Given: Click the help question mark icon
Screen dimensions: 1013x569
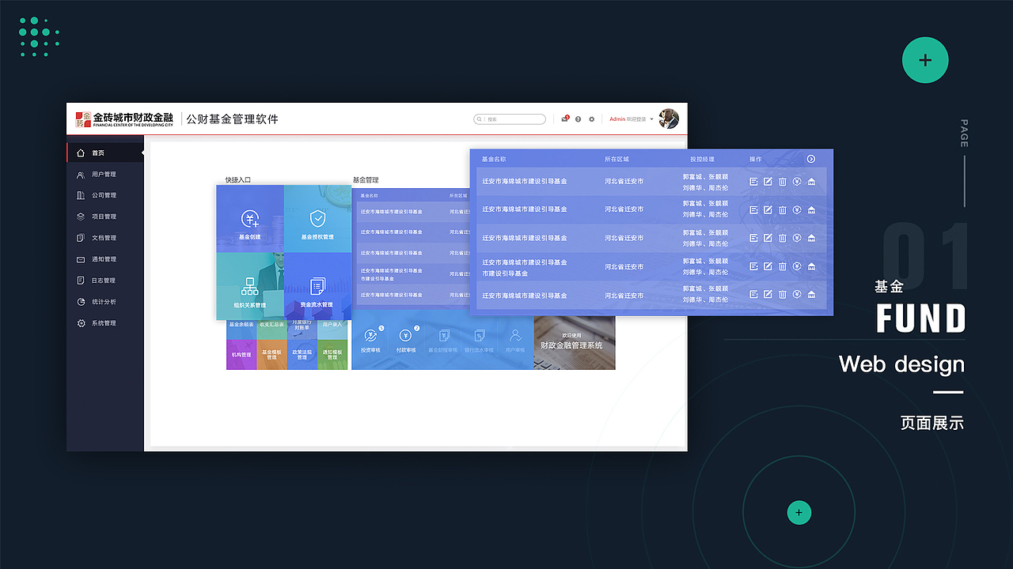Looking at the screenshot, I should (578, 119).
